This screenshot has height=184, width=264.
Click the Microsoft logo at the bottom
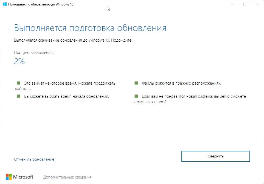(x=19, y=177)
